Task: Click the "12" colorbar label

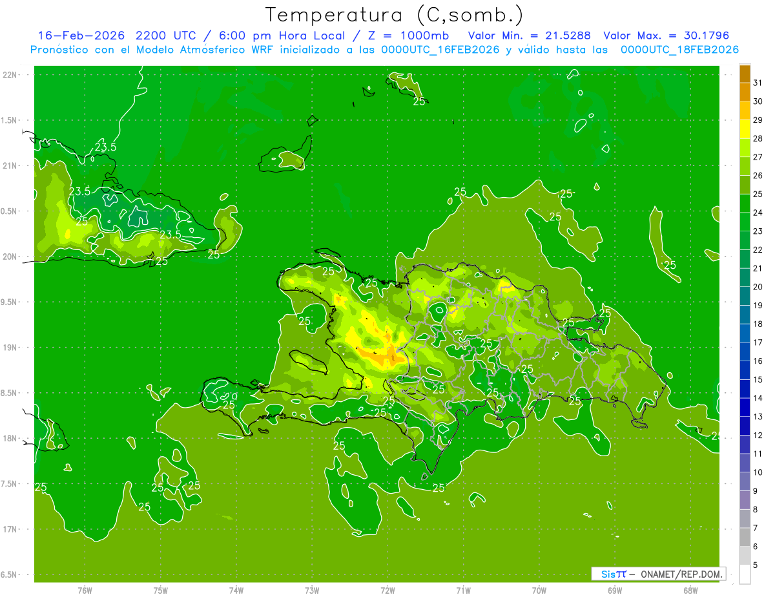Action: tap(758, 435)
